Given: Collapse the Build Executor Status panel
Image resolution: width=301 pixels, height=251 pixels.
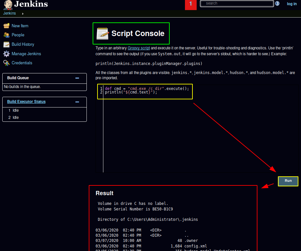Looking at the screenshot, I should (77, 102).
